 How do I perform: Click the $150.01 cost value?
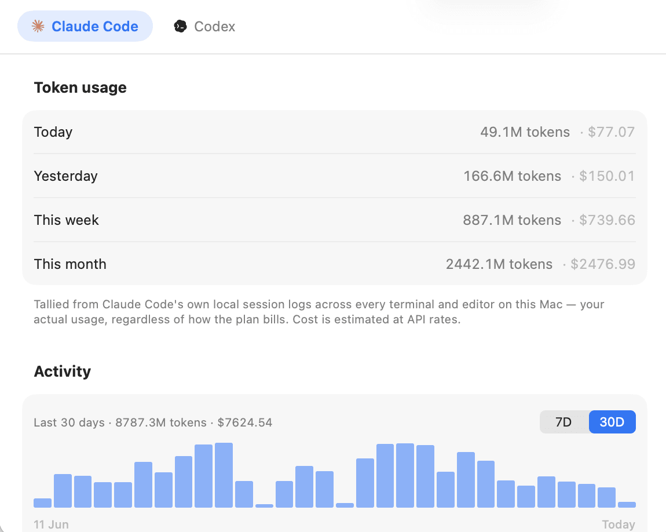click(607, 176)
